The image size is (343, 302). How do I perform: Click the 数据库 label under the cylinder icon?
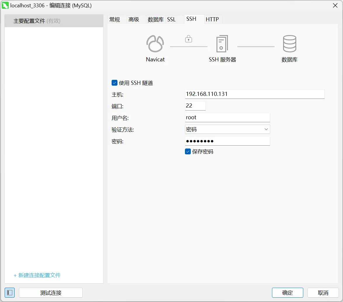[290, 60]
